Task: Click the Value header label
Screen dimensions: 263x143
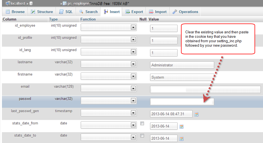Action: [x=154, y=19]
